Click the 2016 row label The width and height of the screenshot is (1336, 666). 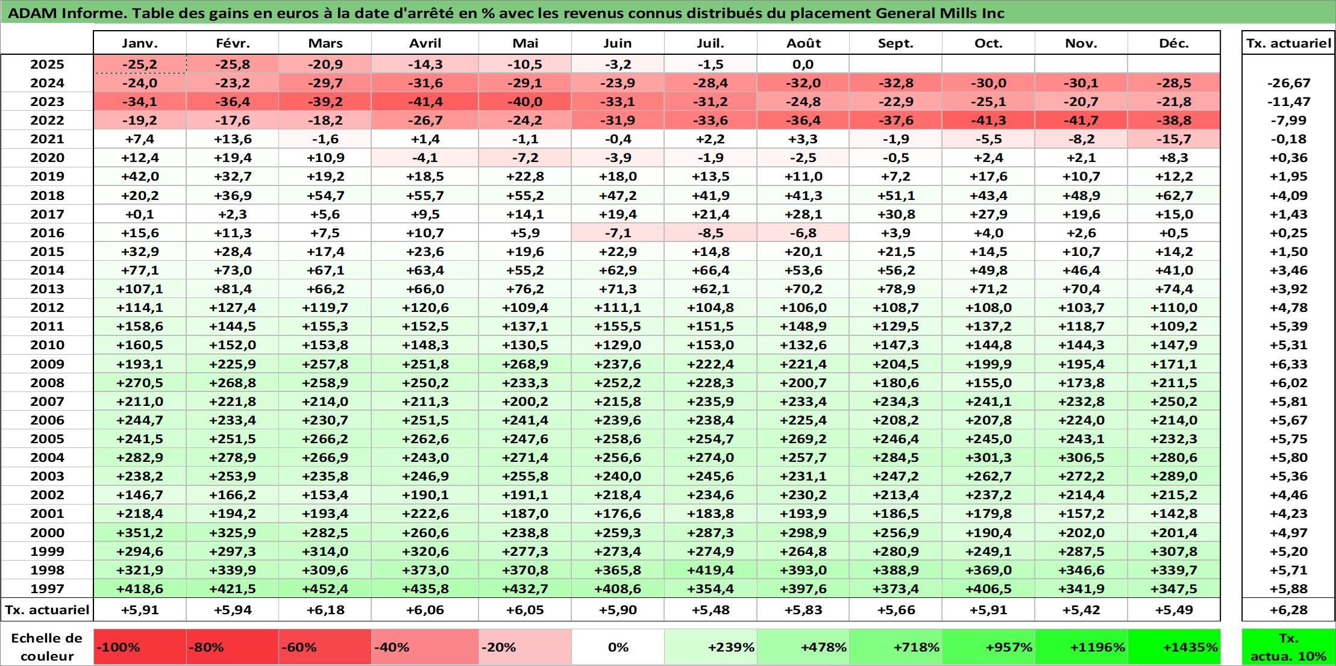coord(47,233)
